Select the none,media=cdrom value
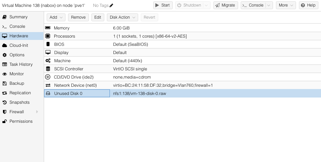 point(132,77)
